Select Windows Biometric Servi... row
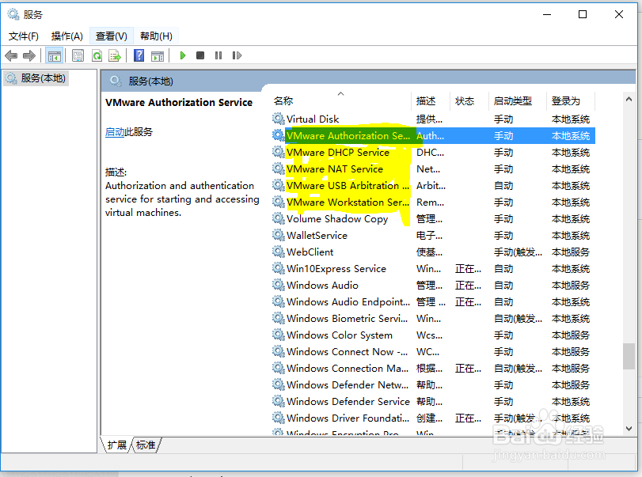 coord(433,318)
